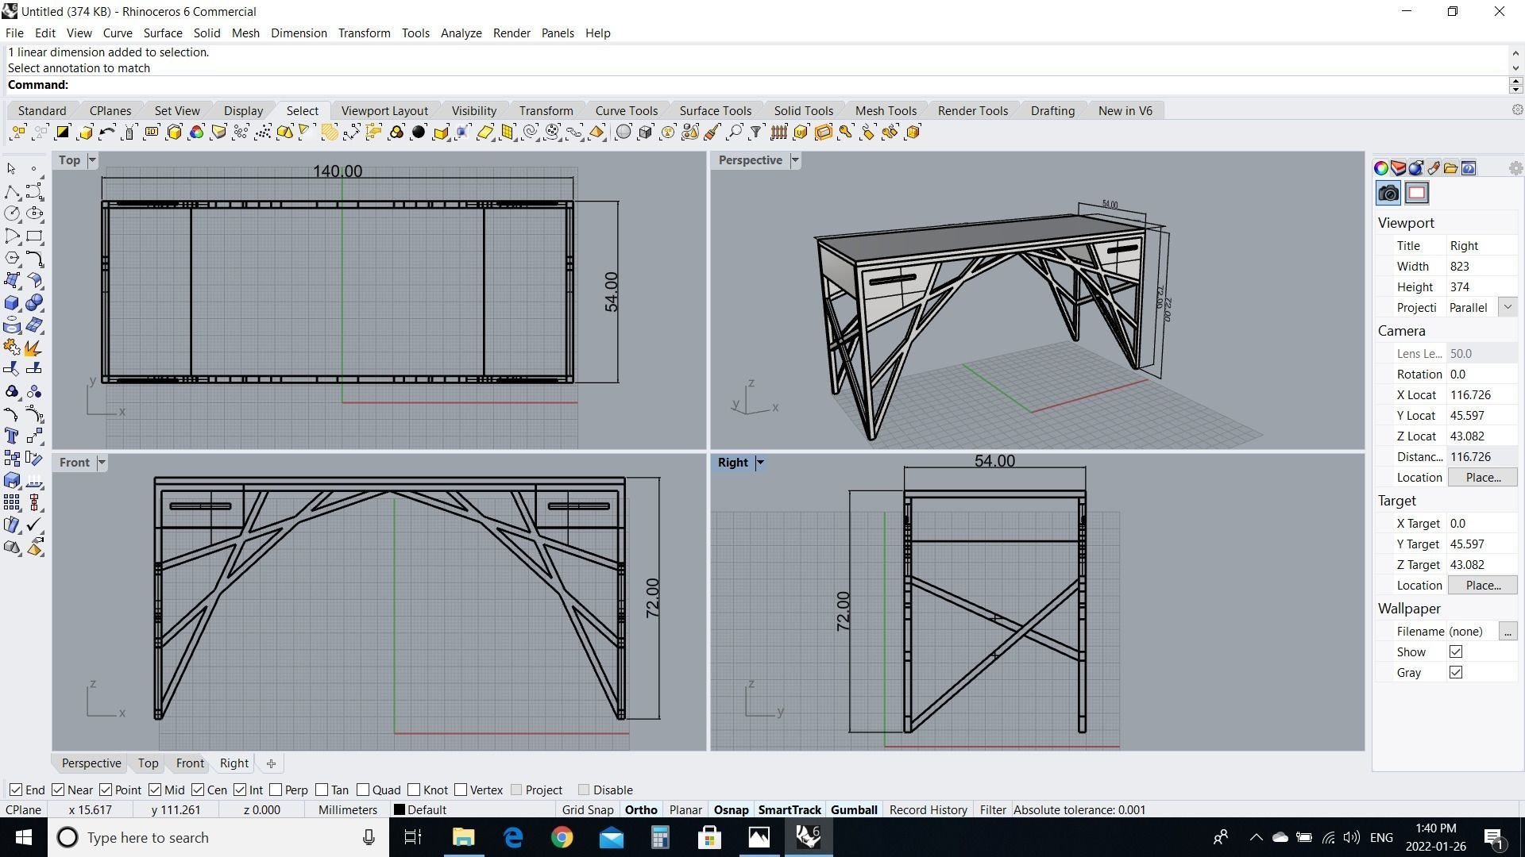Screen dimensions: 1525x857
Task: Toggle Record History in status bar
Action: click(928, 810)
